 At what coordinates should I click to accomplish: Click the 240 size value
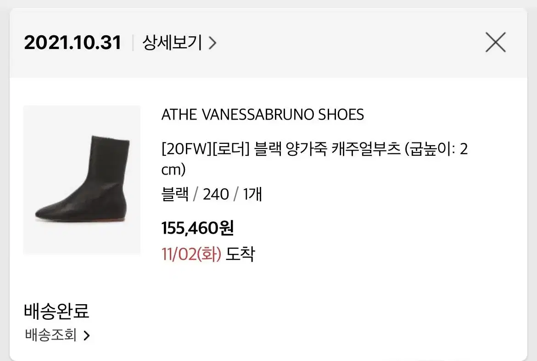coord(216,194)
